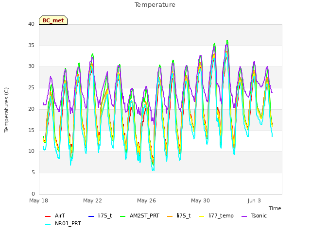Click the purple Tsonic legend swatch
The height and width of the screenshot is (233, 311).
click(x=244, y=216)
